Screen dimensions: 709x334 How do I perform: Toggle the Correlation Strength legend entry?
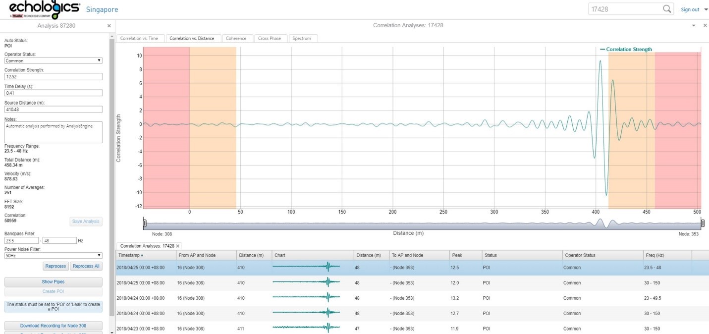click(626, 50)
